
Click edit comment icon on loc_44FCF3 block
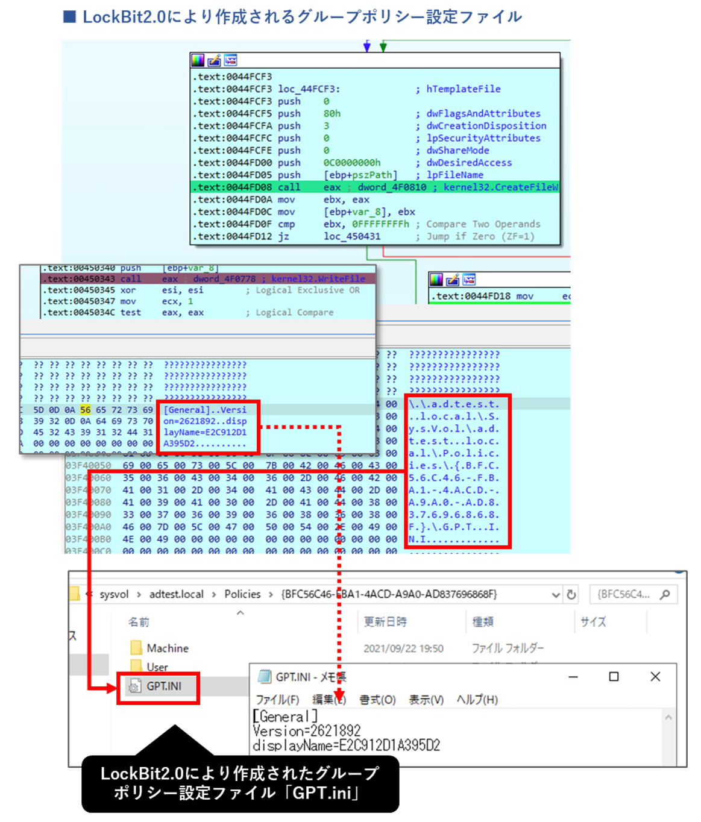[214, 60]
